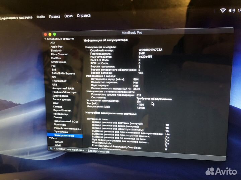Select SPI in the sidebar
The image size is (241, 180).
(x=54, y=77)
